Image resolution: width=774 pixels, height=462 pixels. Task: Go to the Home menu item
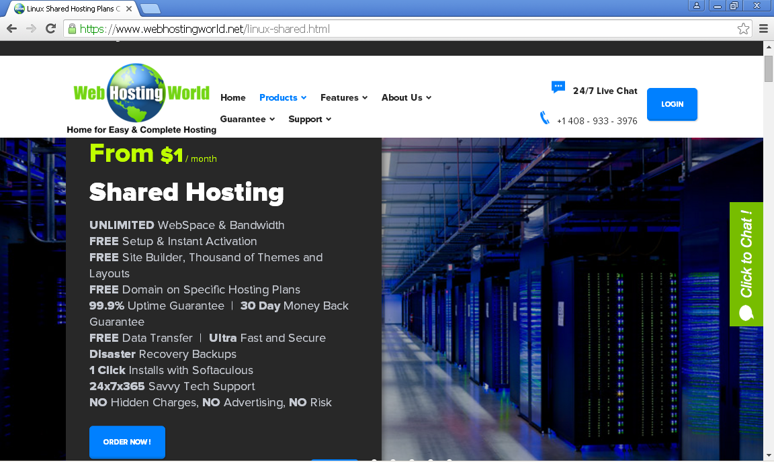(x=233, y=98)
